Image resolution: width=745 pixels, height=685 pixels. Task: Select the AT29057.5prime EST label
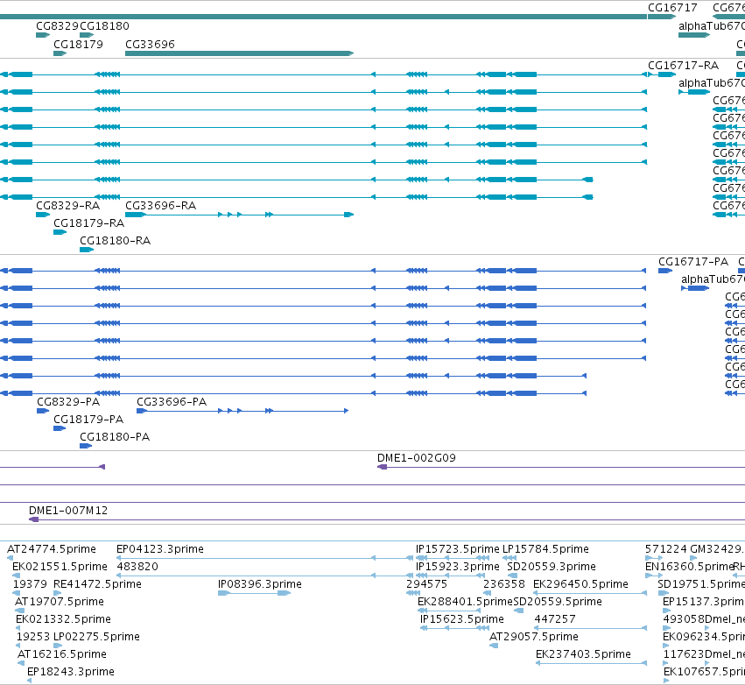coord(534,637)
